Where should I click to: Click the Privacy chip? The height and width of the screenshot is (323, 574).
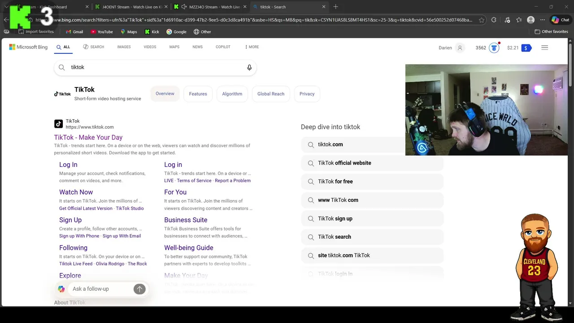307,94
